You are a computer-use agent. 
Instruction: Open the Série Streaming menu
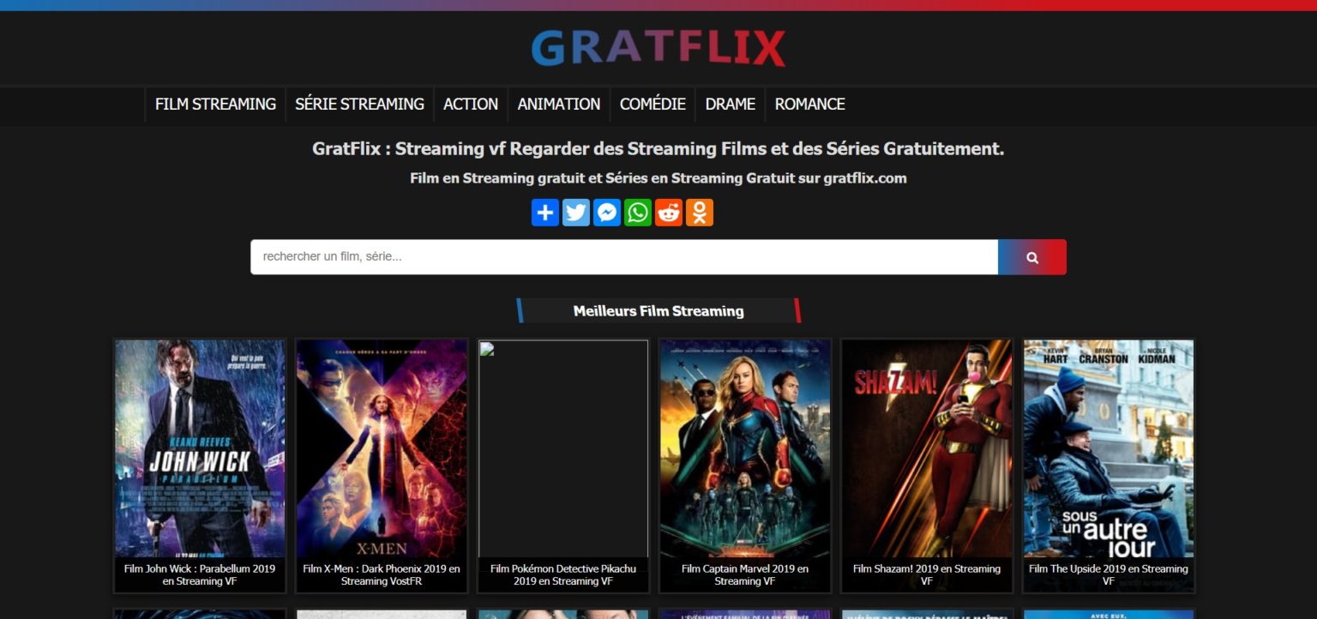(x=359, y=105)
